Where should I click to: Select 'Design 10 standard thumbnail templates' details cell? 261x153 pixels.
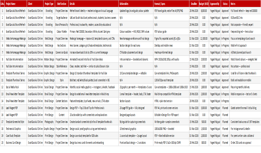point(94,73)
